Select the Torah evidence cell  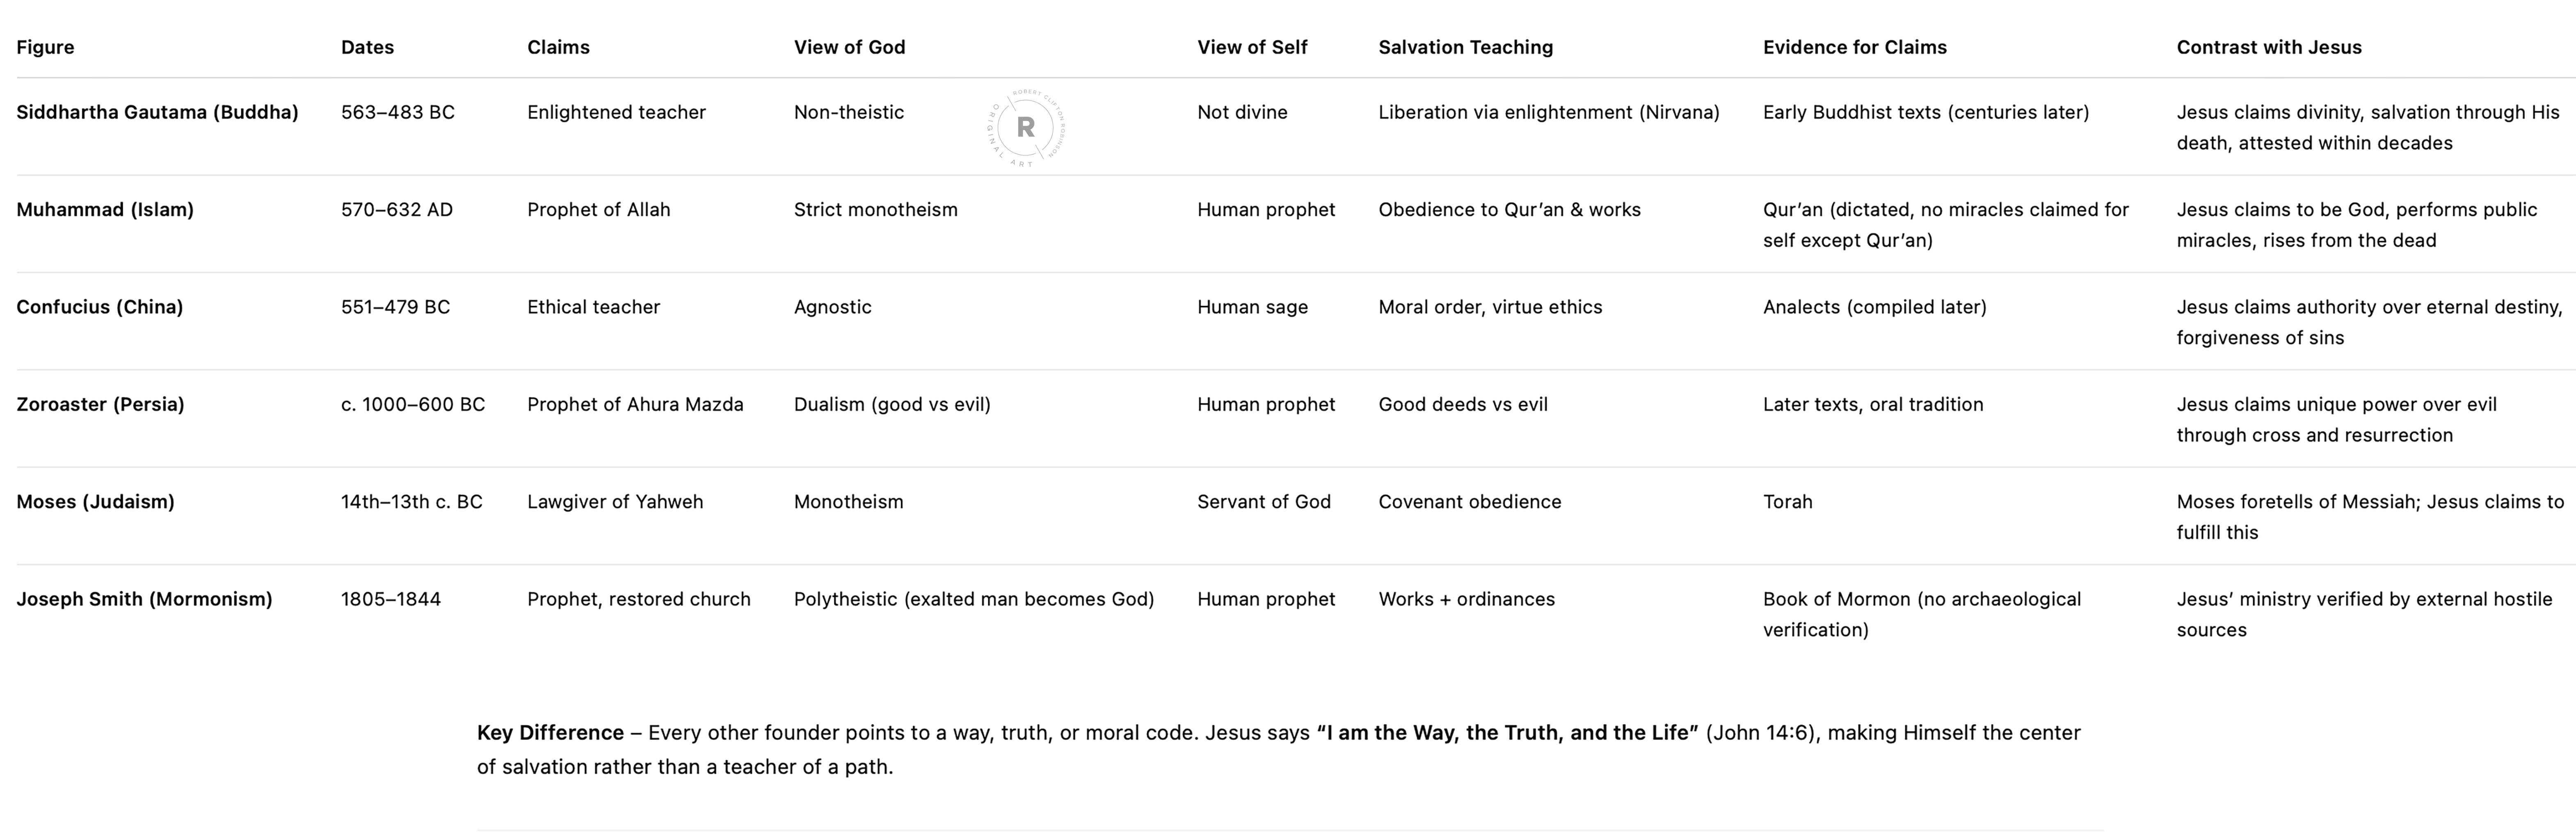(1787, 502)
